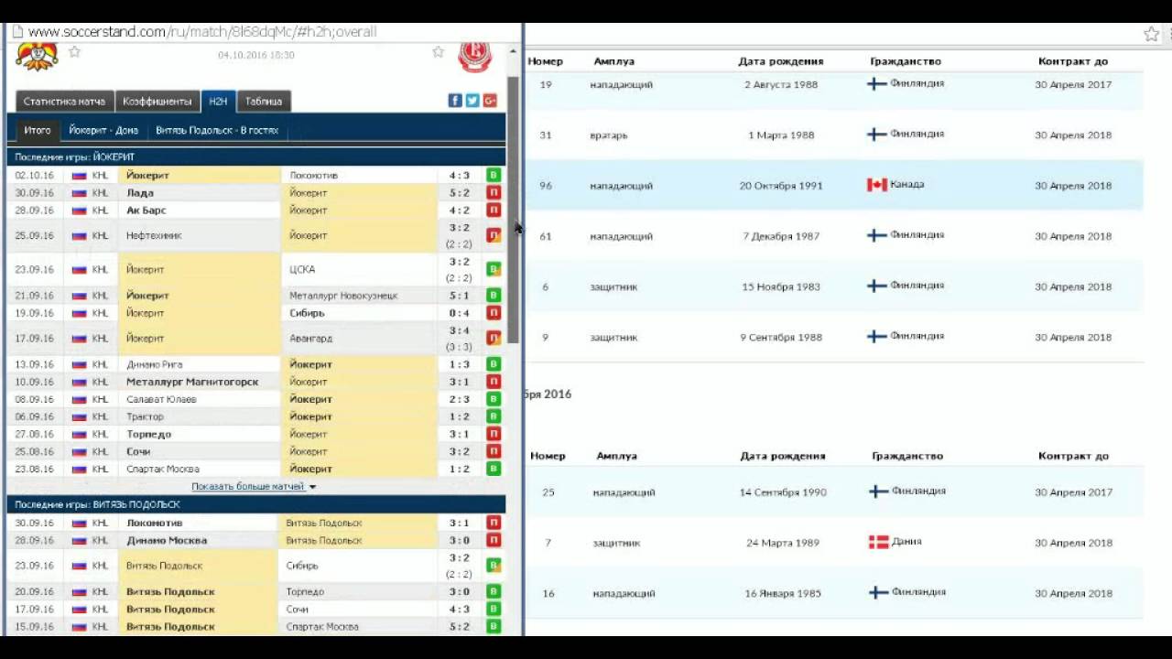1172x659 pixels.
Task: Open Витязь Подольск–Спартак Москва 5:2 match
Action: tap(256, 626)
